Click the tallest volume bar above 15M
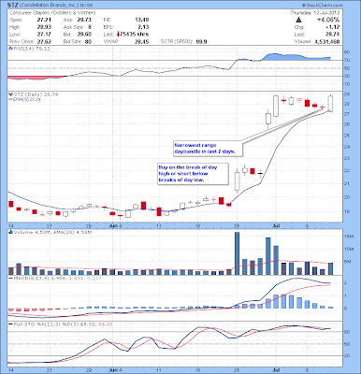This screenshot has height=374, width=361. point(237,253)
